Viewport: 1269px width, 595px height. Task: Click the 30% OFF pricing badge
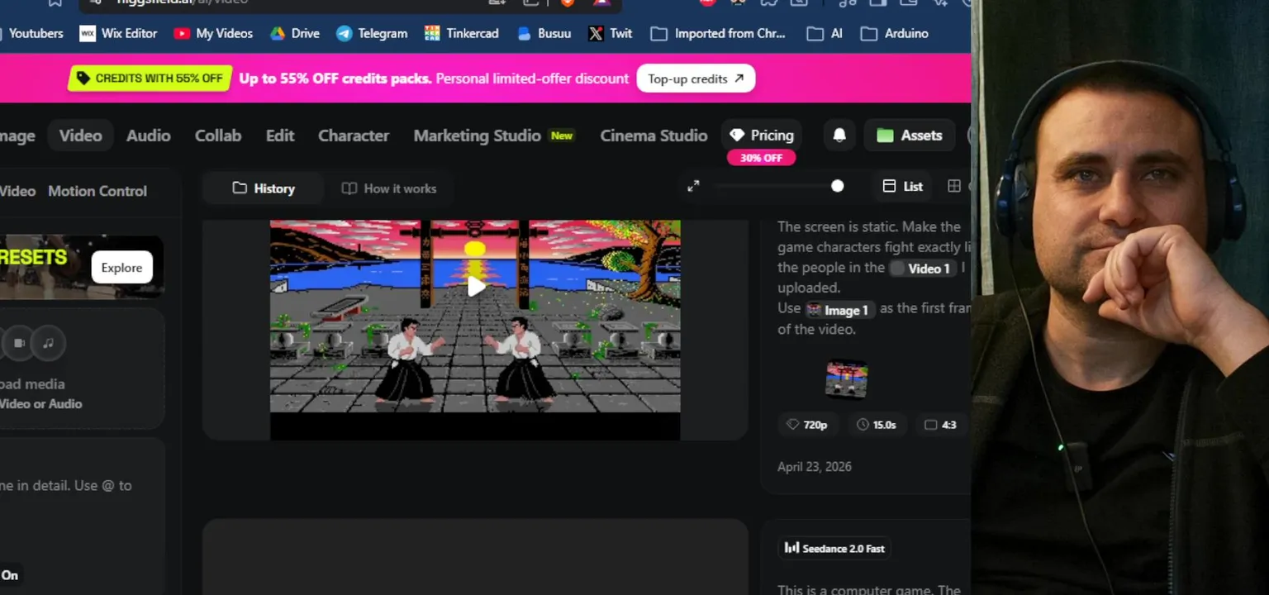(761, 158)
